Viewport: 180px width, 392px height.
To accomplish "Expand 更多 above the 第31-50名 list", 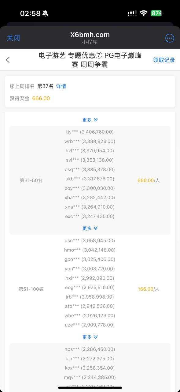I will (90, 120).
